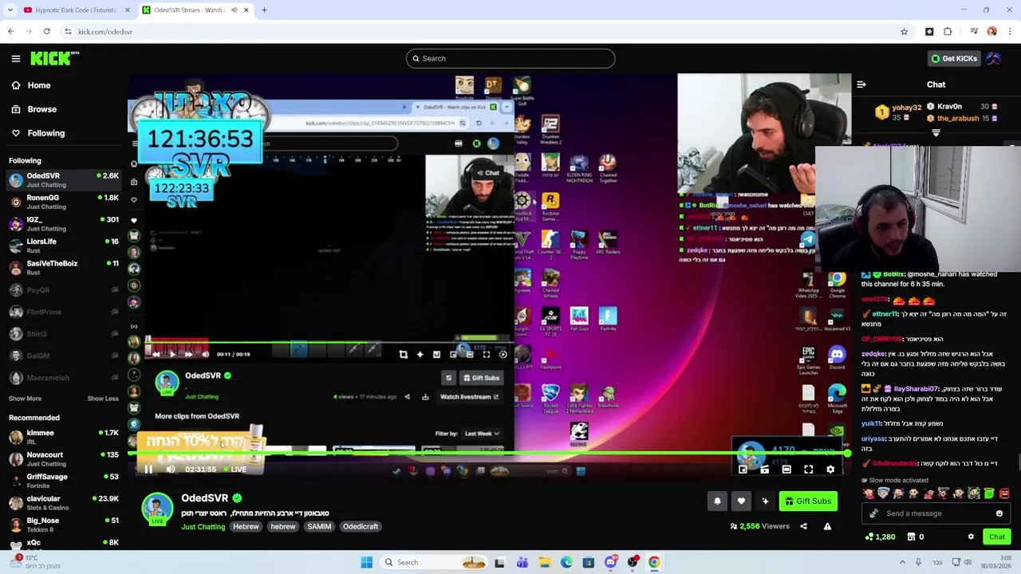Screen dimensions: 1021x574
Task: Open File Explorer from taskbar
Action: (x=544, y=563)
